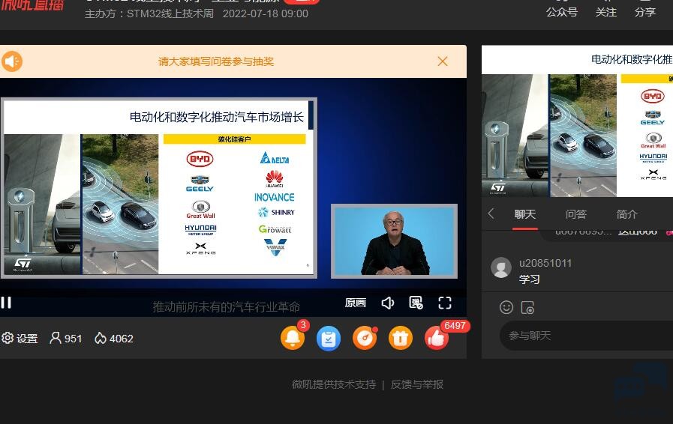Screen dimensions: 673x424
Task: Click chat message 学习
Action: [529, 279]
